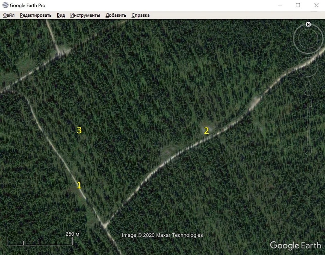This screenshot has width=325, height=255.
Task: Click the Street View pegman icon
Action: coord(308,88)
